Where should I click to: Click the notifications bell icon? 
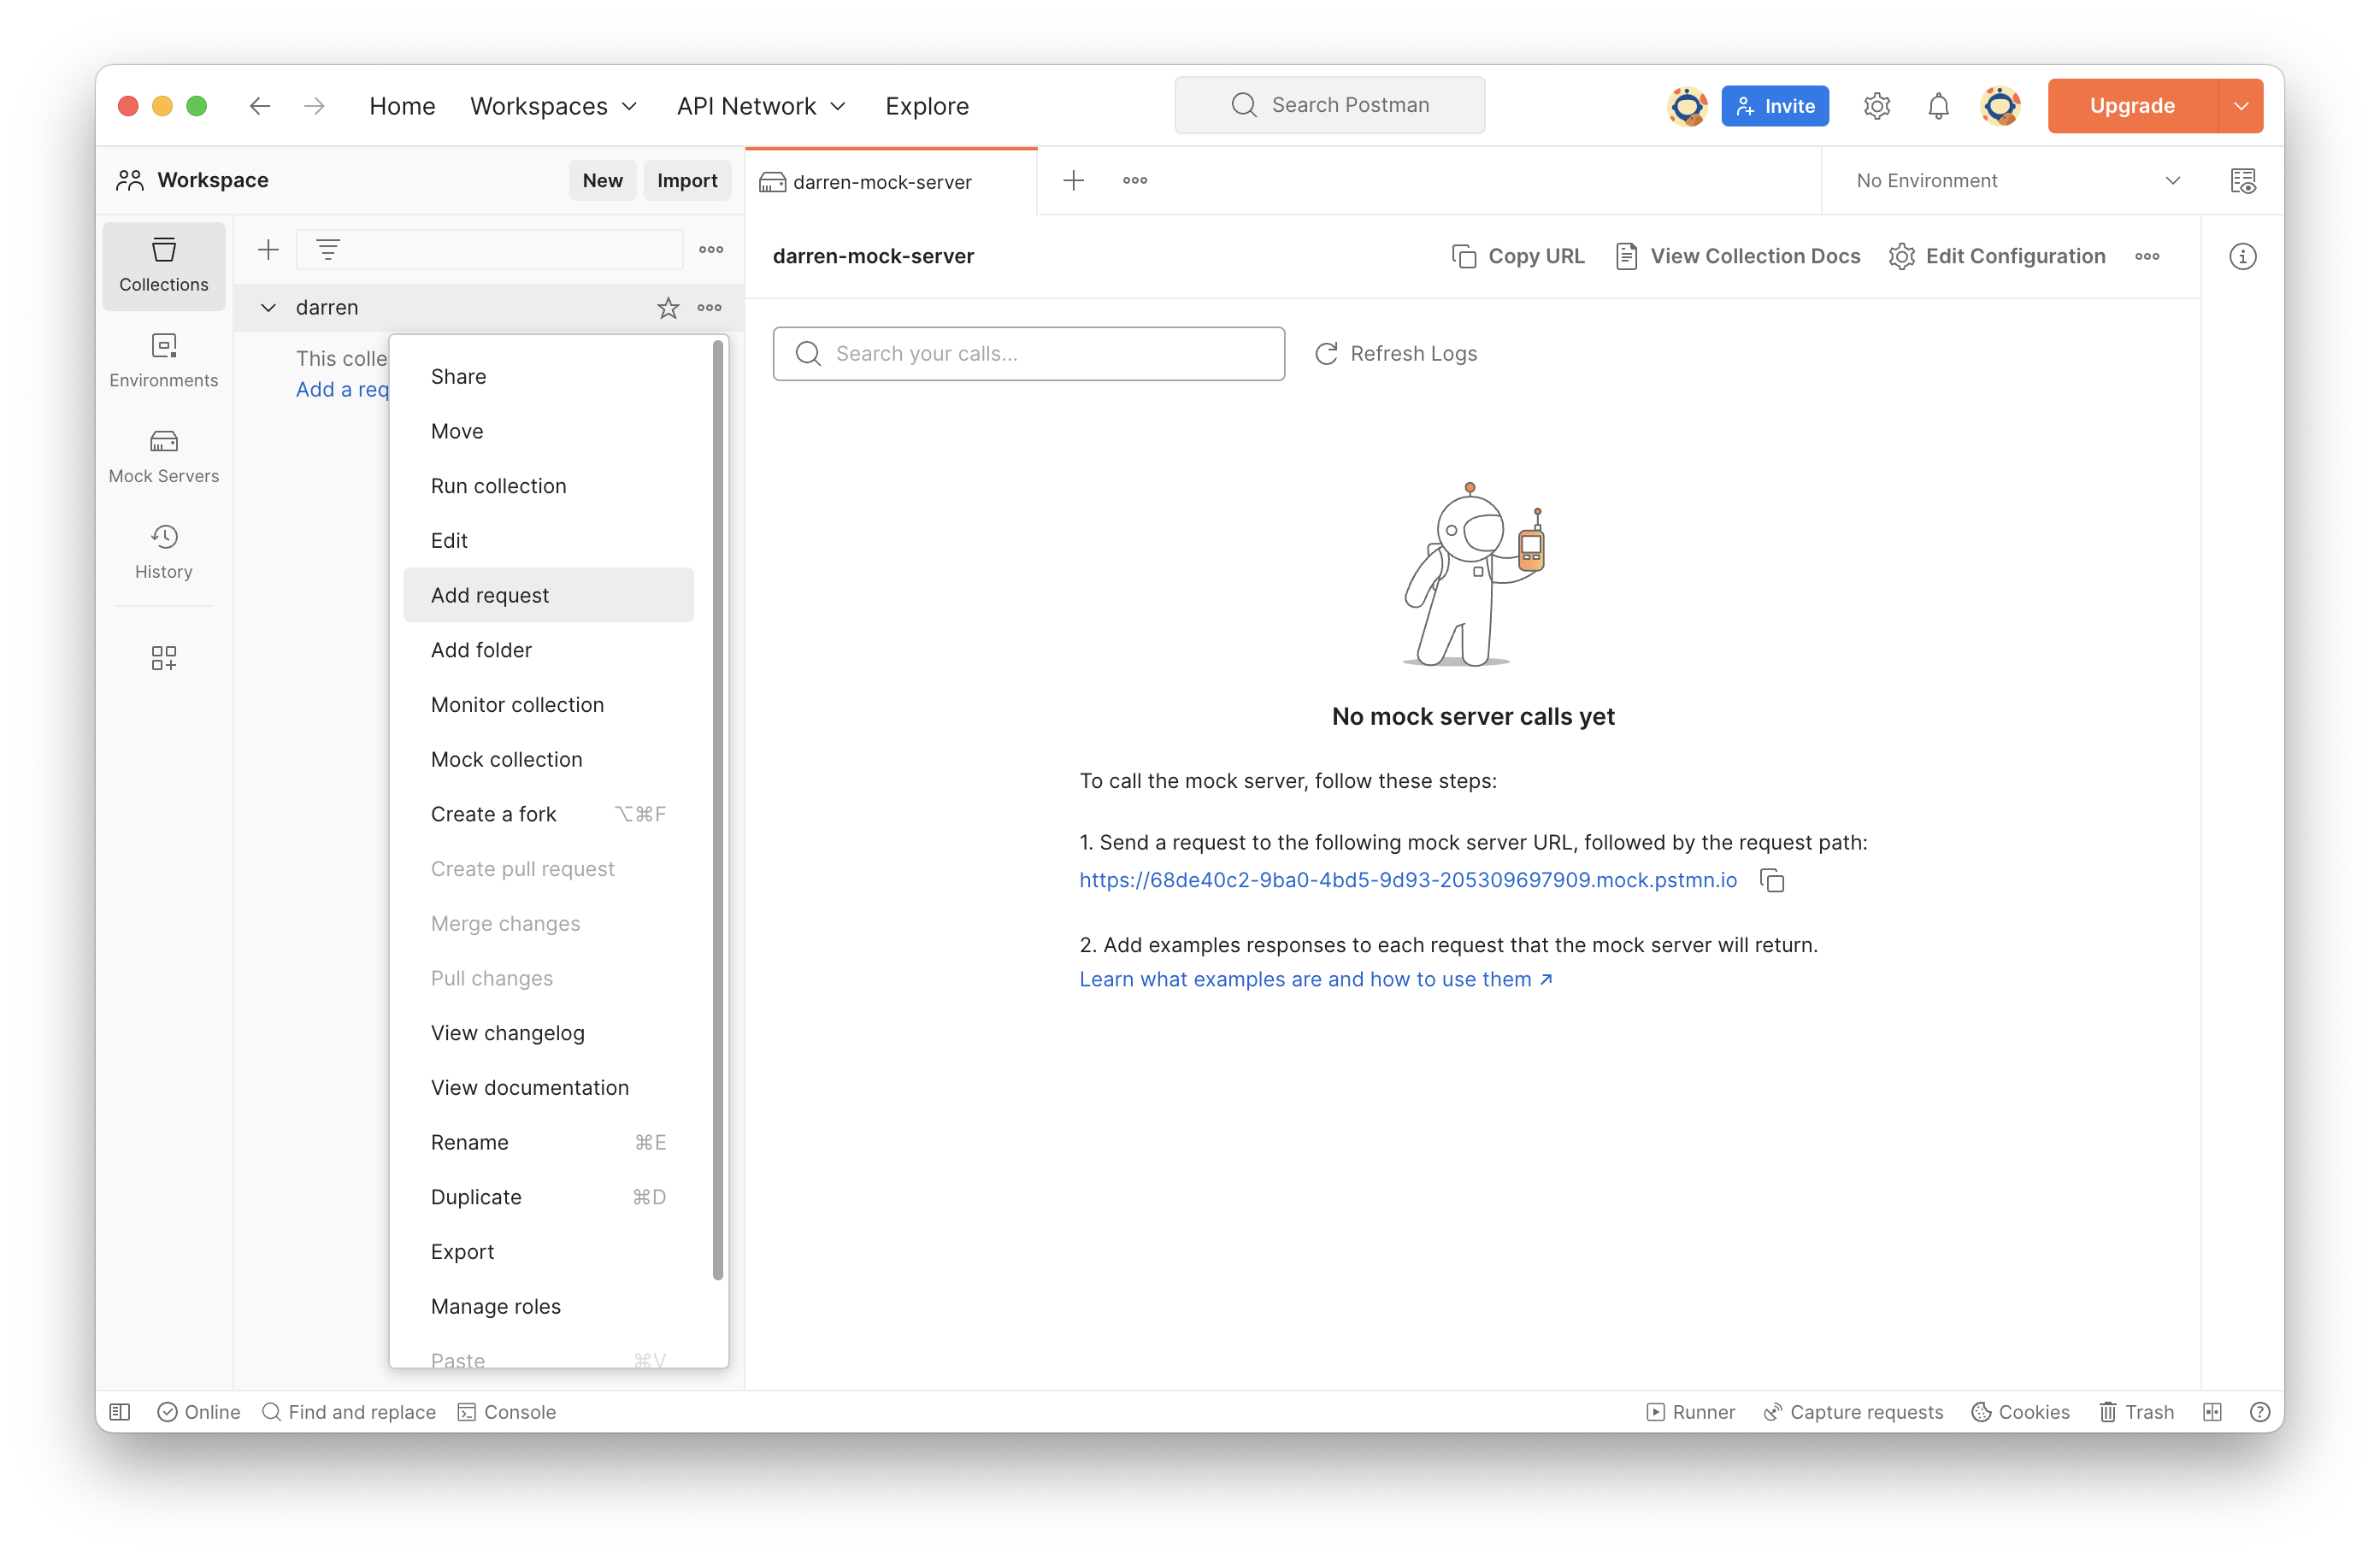click(1938, 106)
